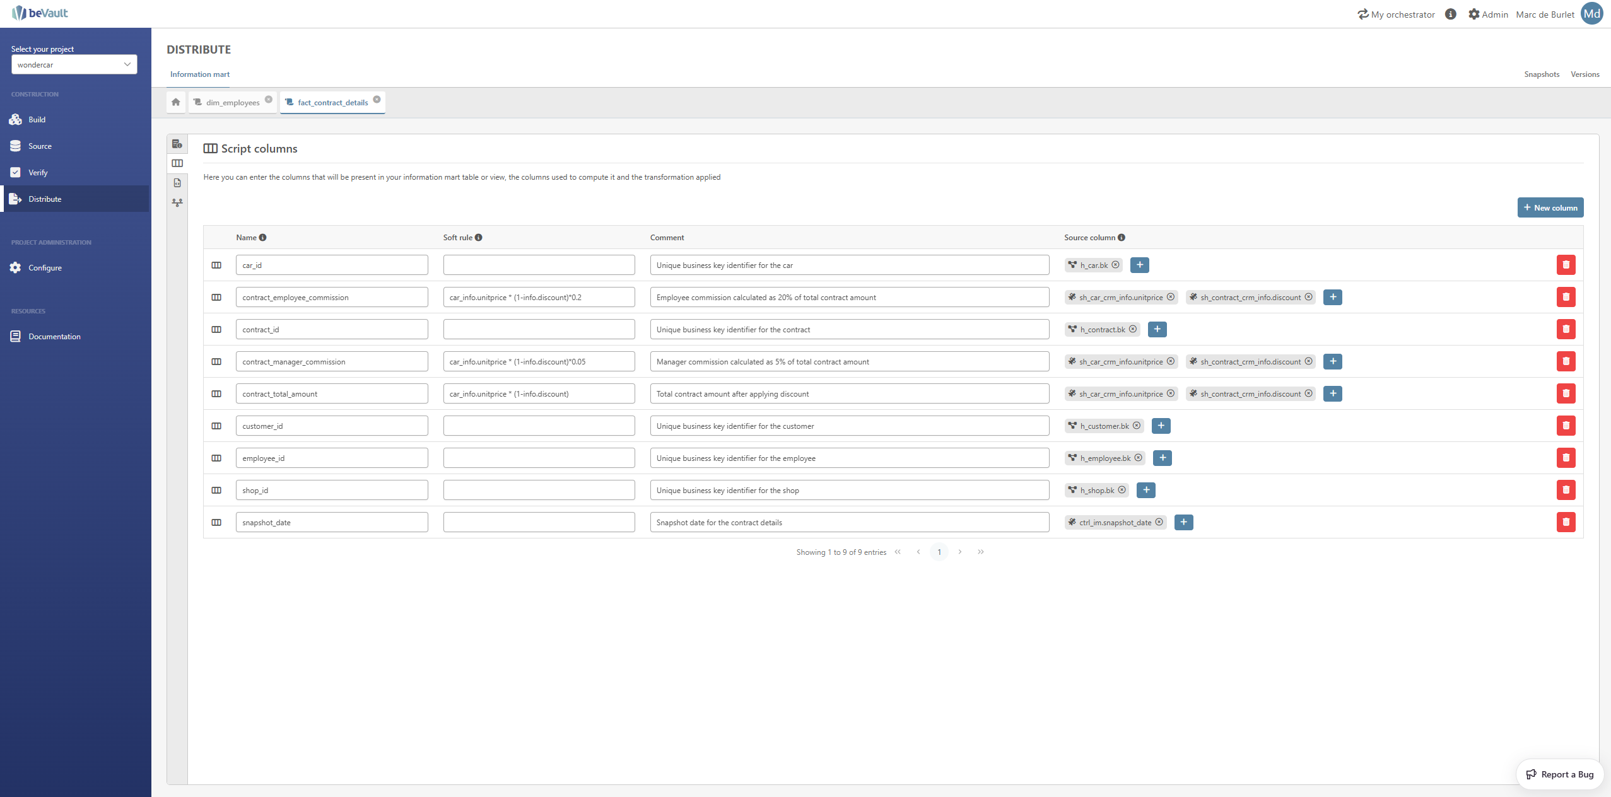This screenshot has height=797, width=1611.
Task: Click the New column button
Action: coord(1550,207)
